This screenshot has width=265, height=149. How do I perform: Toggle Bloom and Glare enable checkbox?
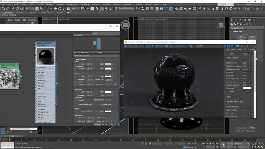tap(252, 101)
